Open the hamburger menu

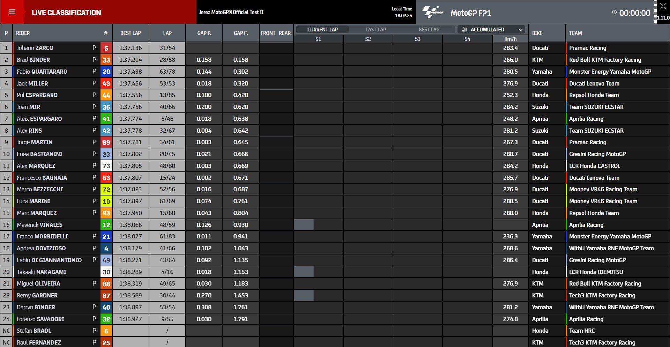pyautogui.click(x=12, y=12)
